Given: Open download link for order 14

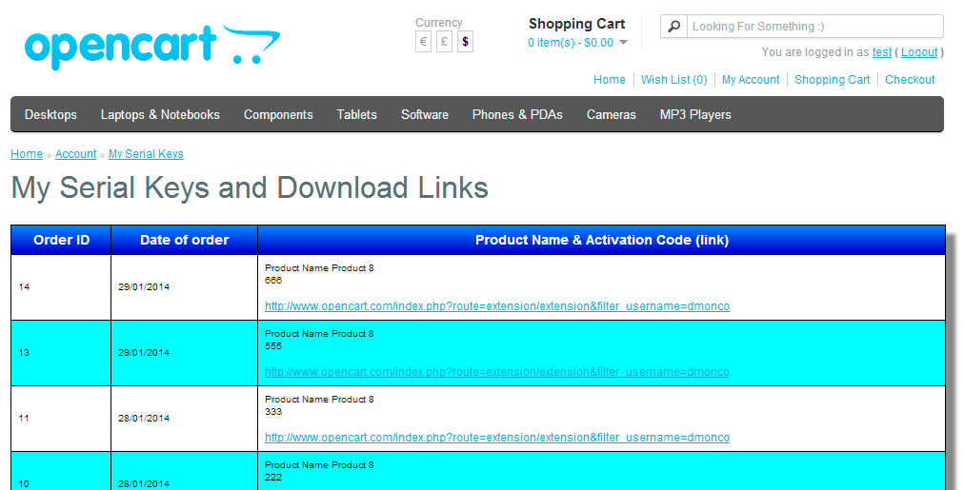Looking at the screenshot, I should point(496,306).
